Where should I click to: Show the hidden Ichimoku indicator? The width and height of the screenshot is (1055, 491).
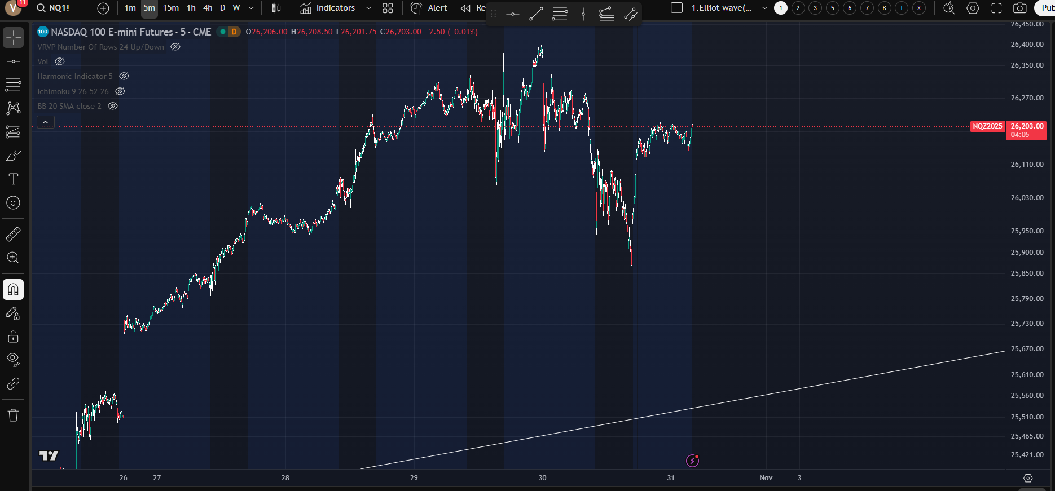120,91
